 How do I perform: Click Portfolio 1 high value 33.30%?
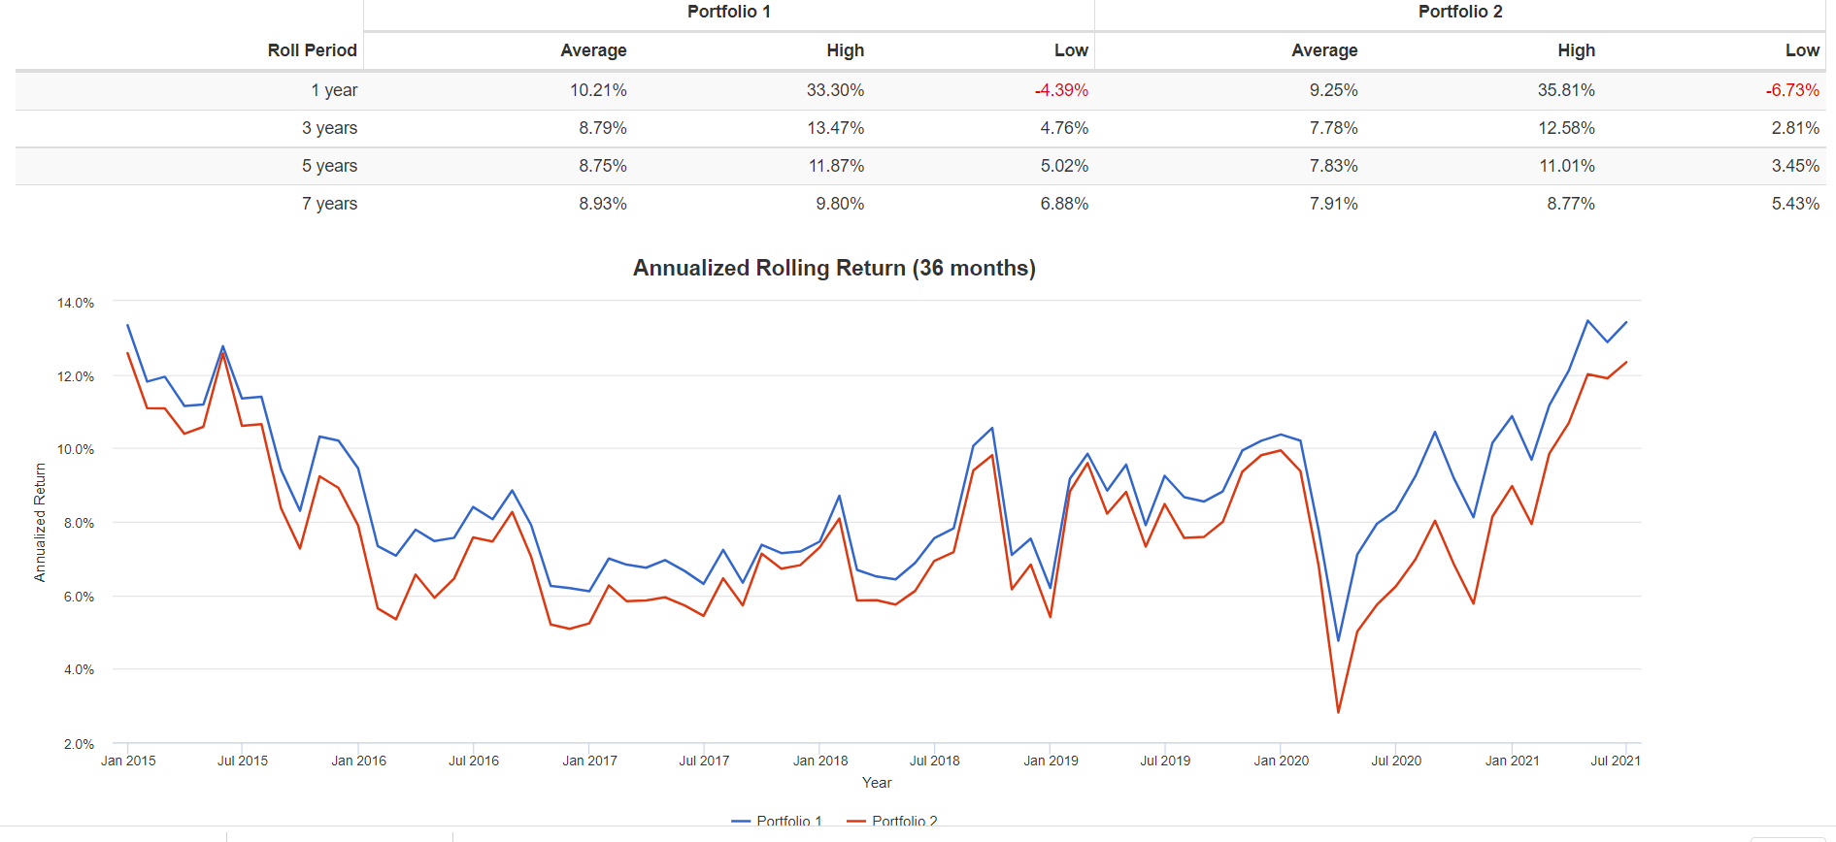point(835,90)
